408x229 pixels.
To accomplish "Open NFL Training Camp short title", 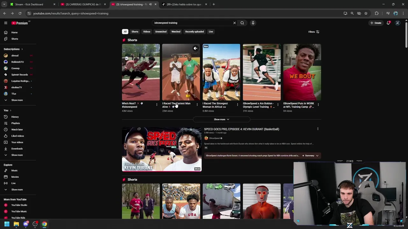I will click(299, 105).
